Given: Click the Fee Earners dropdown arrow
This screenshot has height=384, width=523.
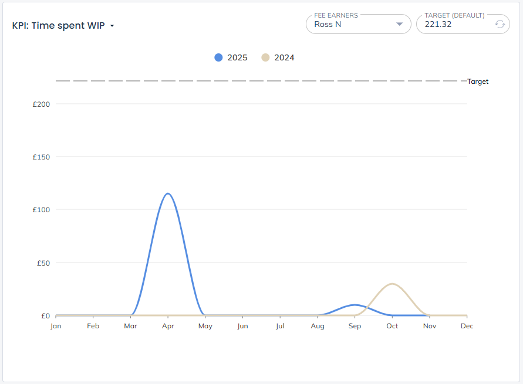Looking at the screenshot, I should tap(399, 24).
